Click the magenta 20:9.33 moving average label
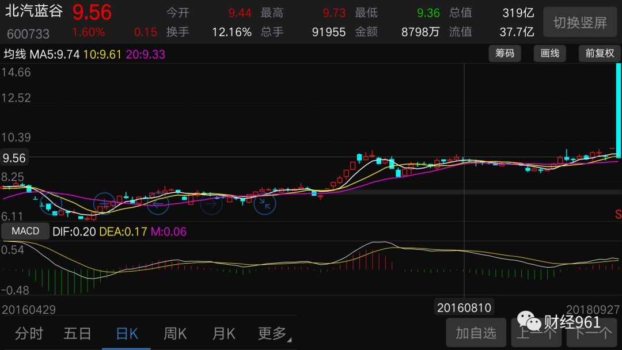 pos(145,54)
